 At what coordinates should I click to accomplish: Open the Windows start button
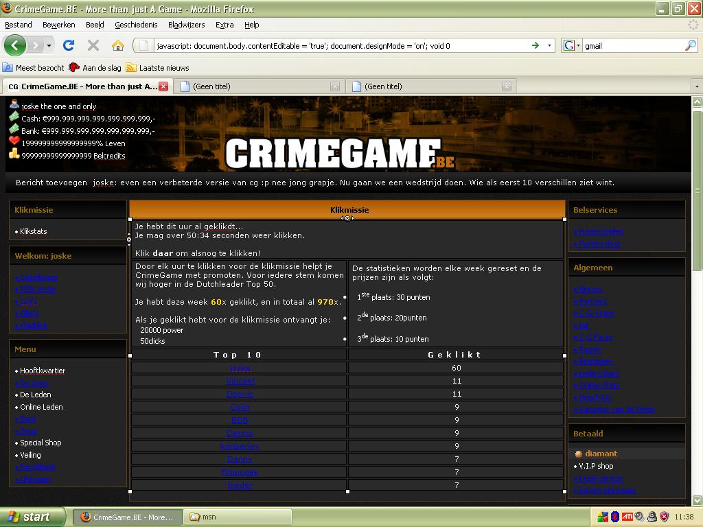coord(32,517)
